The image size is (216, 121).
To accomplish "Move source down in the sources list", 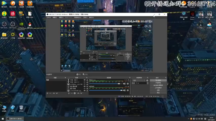I will [81, 93].
